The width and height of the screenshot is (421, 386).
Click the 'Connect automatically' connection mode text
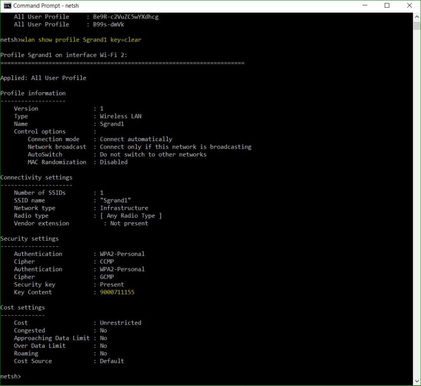point(136,139)
